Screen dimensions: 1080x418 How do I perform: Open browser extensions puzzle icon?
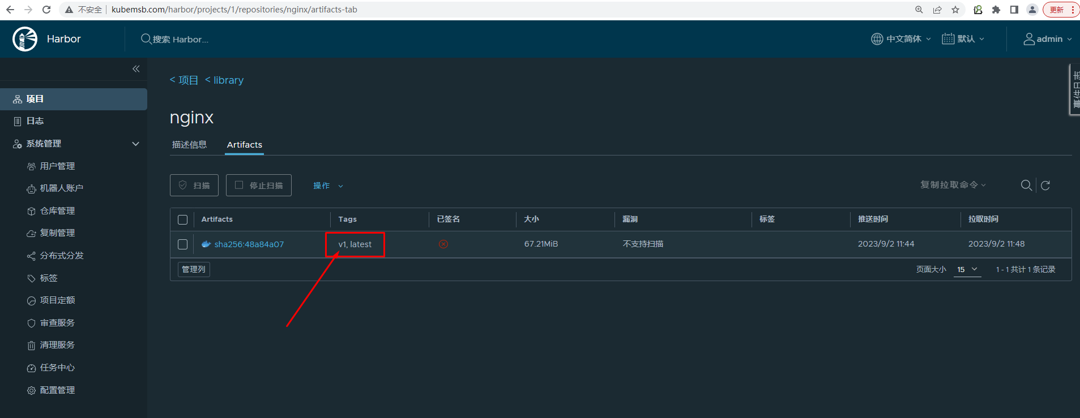996,10
